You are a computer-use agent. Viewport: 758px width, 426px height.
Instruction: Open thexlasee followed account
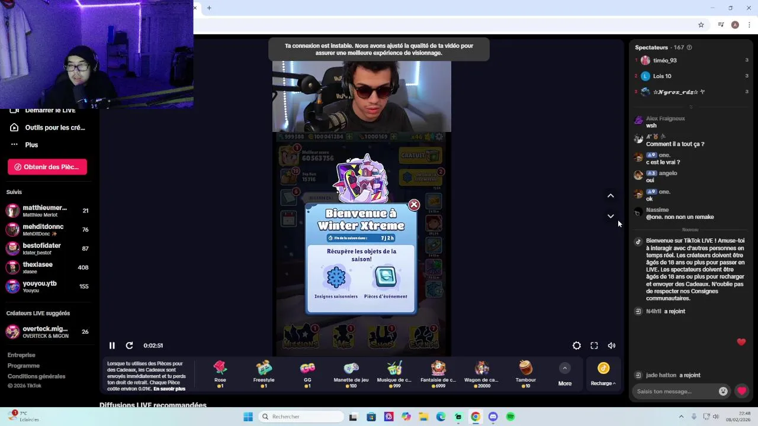(x=47, y=267)
